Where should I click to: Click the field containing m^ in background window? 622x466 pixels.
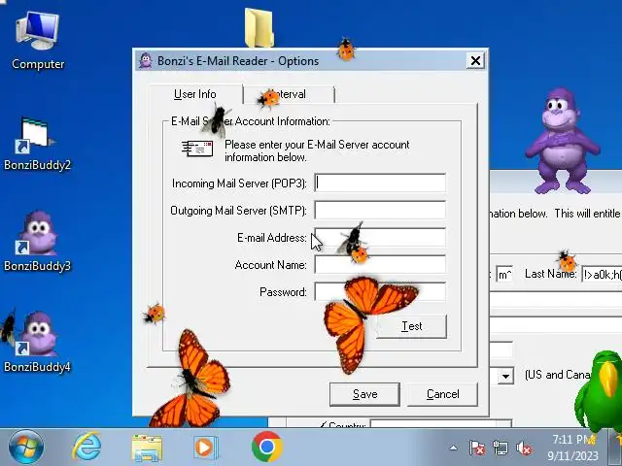504,274
